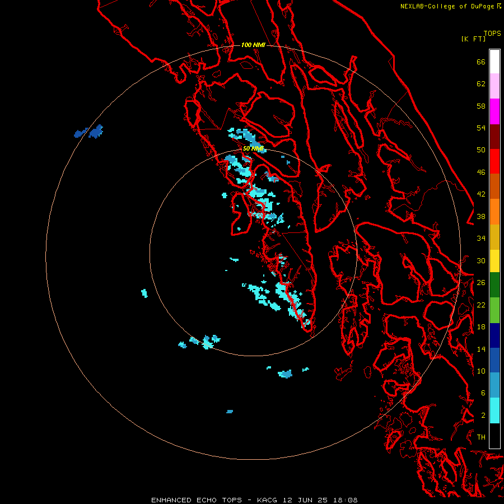Viewport: 504px width, 504px height.
Task: Click the TH threshold legend label
Action: pos(481,437)
